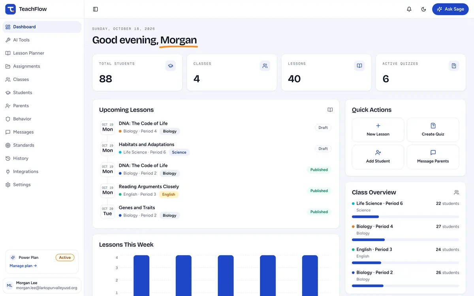Open Assignments section
The image size is (474, 296).
pyautogui.click(x=42, y=66)
